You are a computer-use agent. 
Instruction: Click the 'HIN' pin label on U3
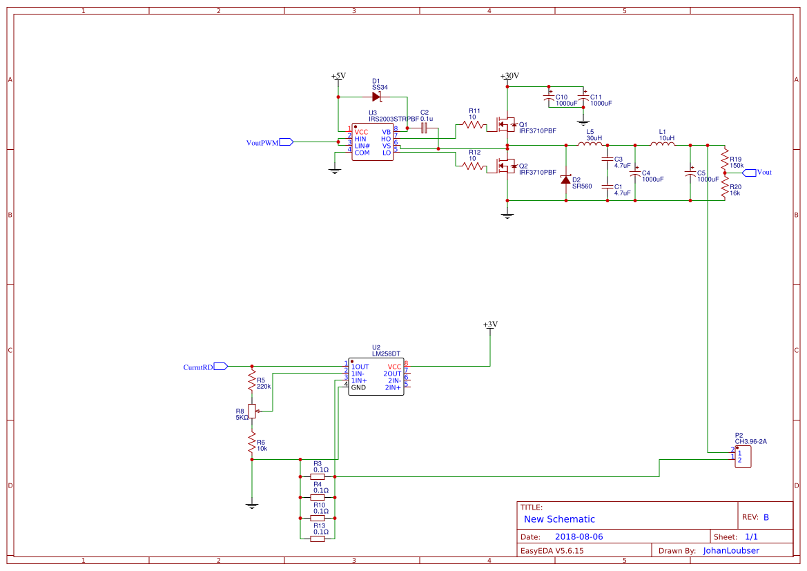(360, 139)
